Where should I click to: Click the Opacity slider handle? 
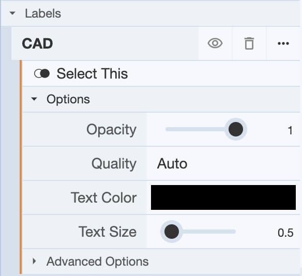(236, 129)
